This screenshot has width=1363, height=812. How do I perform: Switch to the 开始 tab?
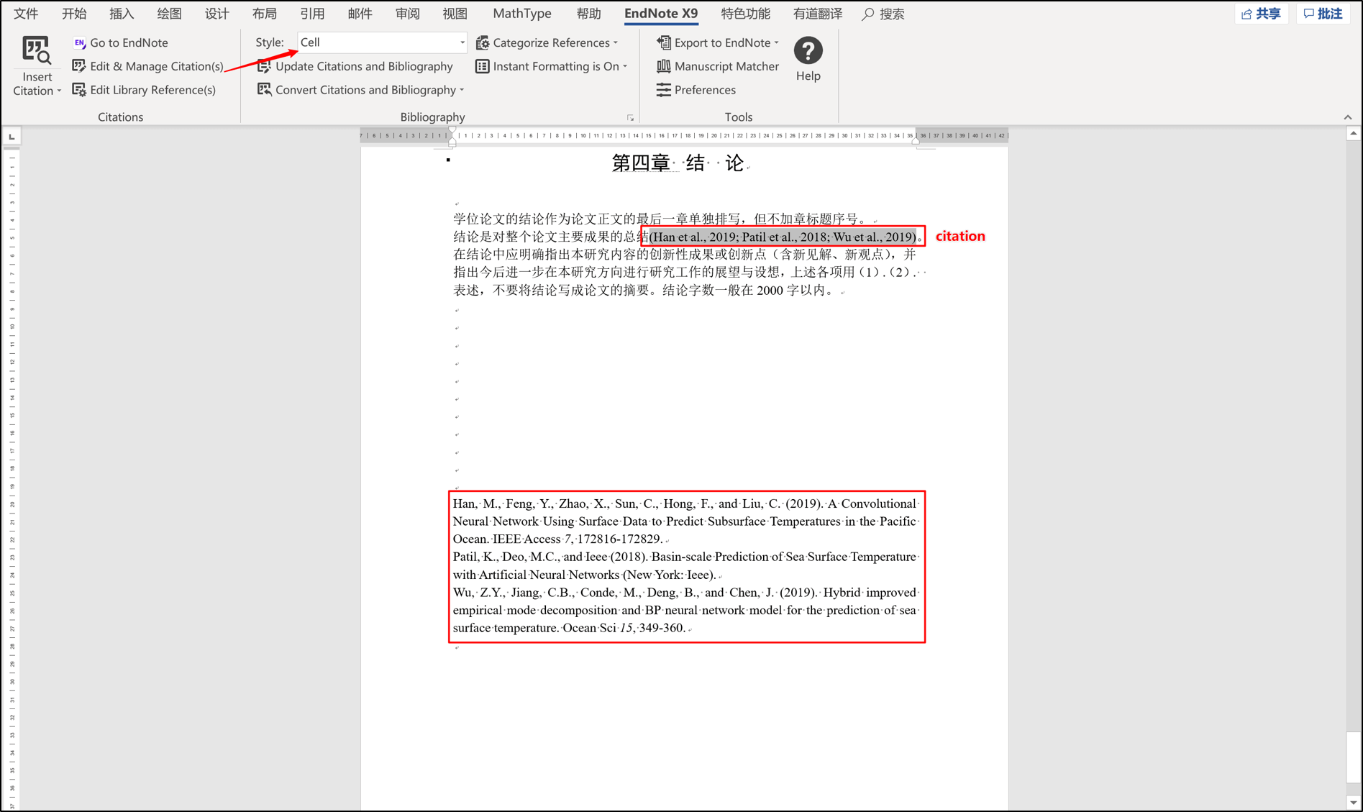[74, 14]
